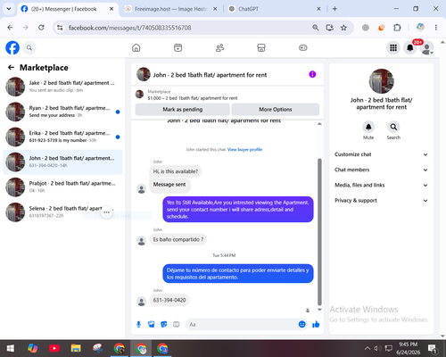Open Jake's apartment conversation
446x357 pixels.
[x=62, y=87]
